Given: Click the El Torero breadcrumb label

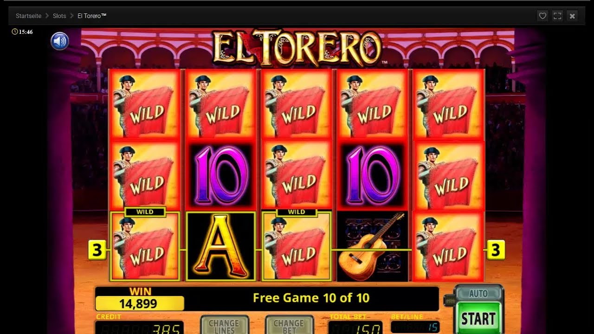Looking at the screenshot, I should click(x=92, y=16).
